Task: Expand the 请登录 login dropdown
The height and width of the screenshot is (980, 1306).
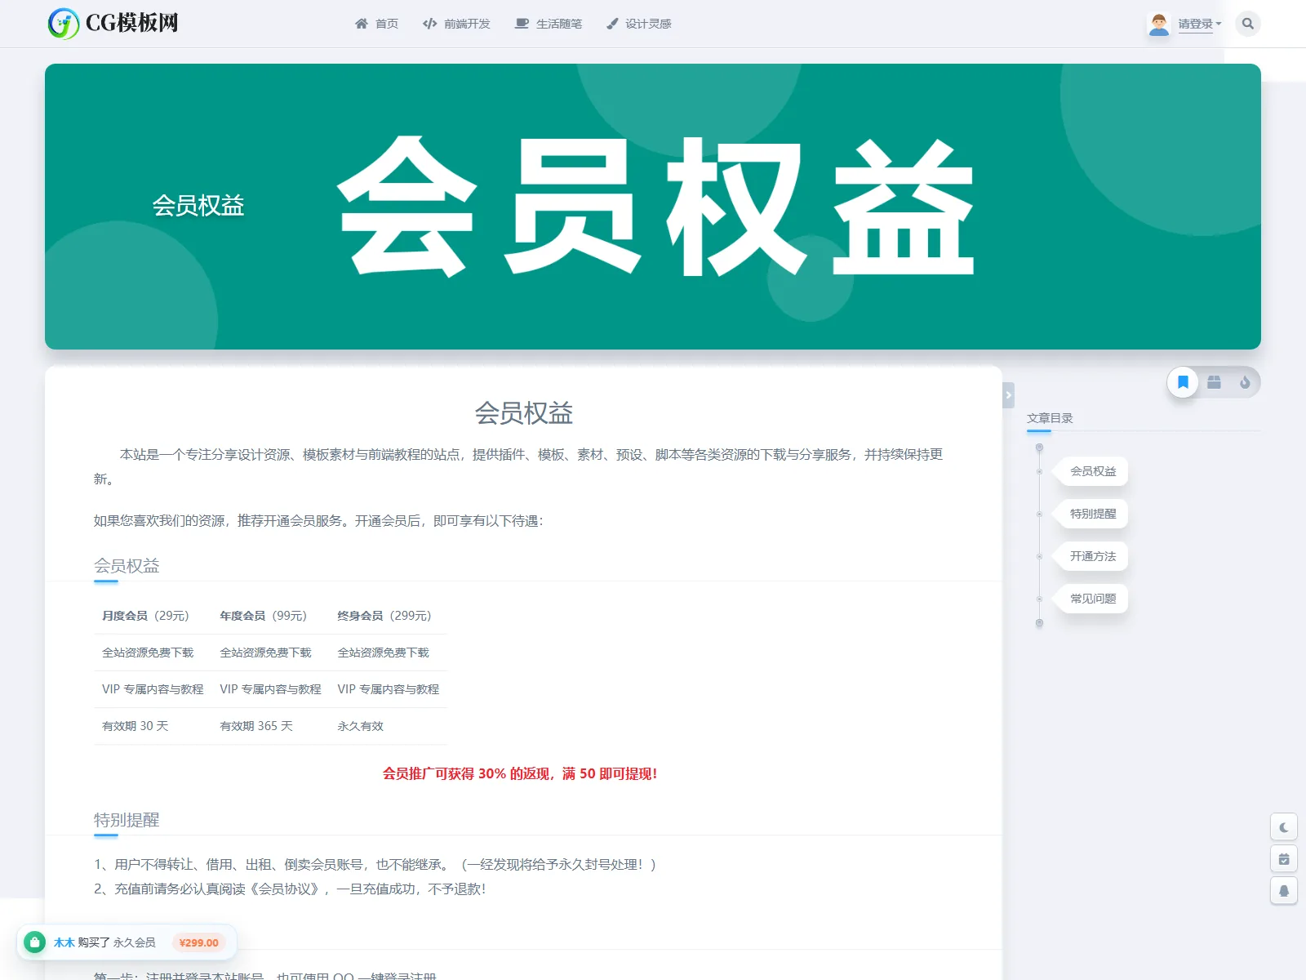Action: (1199, 24)
